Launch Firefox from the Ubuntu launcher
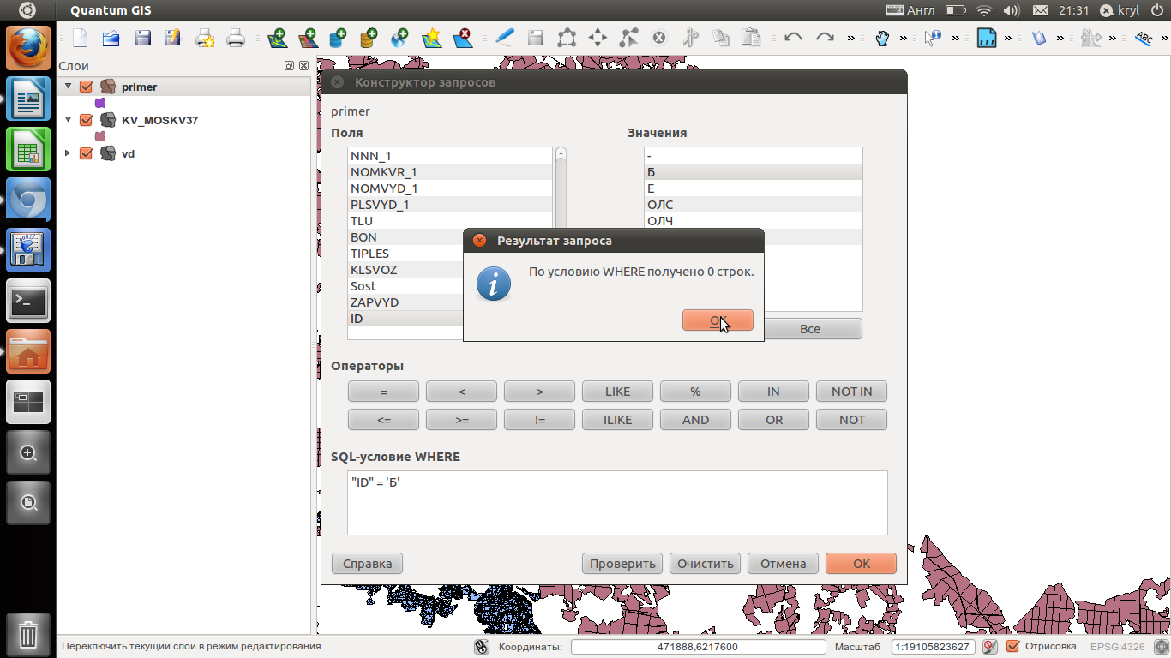The image size is (1171, 658). click(x=28, y=48)
